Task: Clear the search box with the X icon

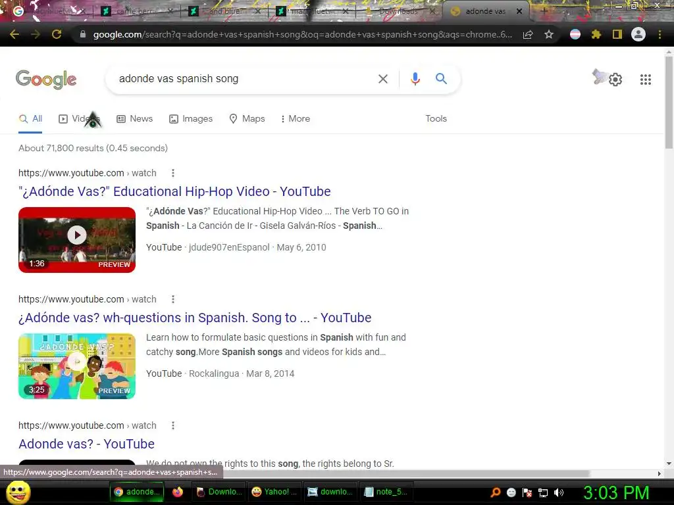Action: 382,79
